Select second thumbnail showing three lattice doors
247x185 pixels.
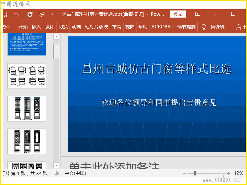pos(27,141)
